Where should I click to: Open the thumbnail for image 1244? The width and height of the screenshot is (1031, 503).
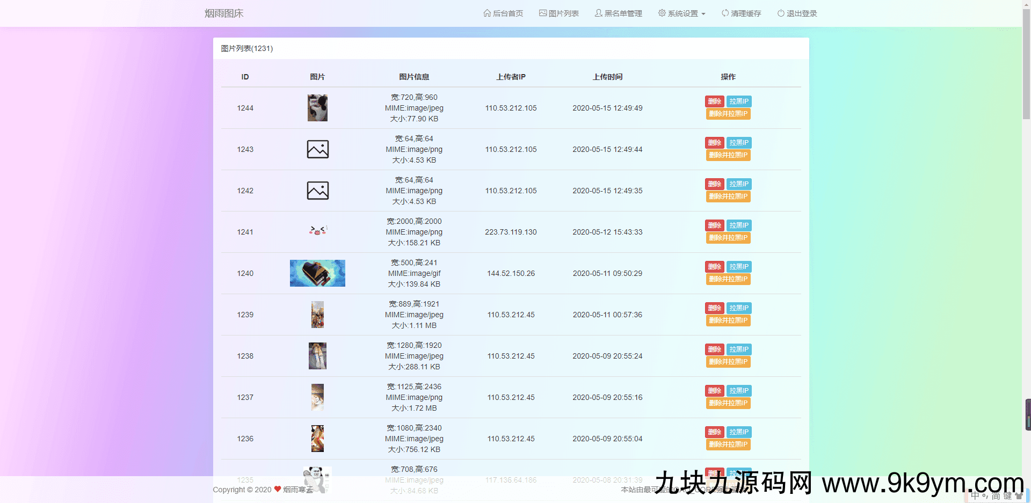pyautogui.click(x=317, y=108)
